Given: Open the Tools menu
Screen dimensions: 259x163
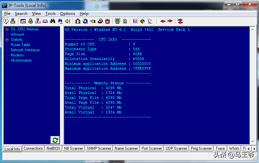Looking at the screenshot, I should click(50, 14).
